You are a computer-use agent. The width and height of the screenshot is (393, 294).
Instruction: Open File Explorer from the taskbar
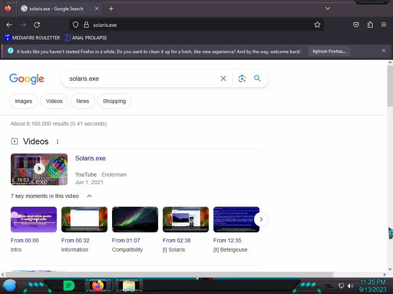[129, 286]
